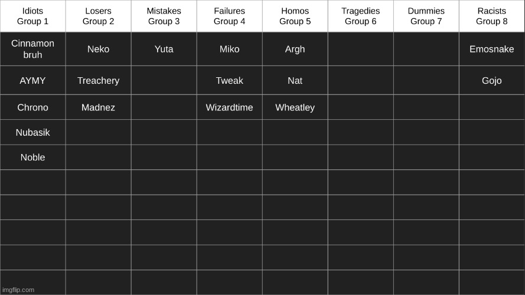Viewport: 525px width, 295px height.
Task: Click the Madnez cell
Action: (x=99, y=107)
